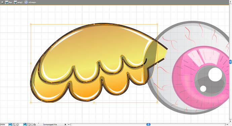Image resolution: width=232 pixels, height=126 pixels.
Task: Click the Group breadcrumb icon
Action: pos(26,2)
